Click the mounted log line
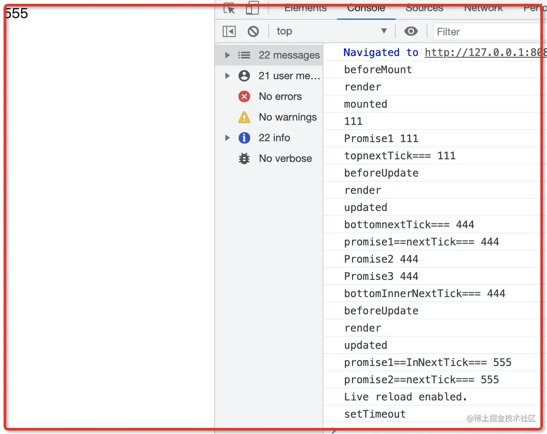The width and height of the screenshot is (547, 434). [434, 104]
